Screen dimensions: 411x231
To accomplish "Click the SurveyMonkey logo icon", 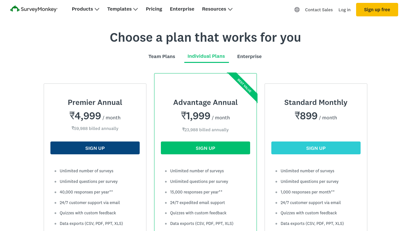I will coord(15,9).
